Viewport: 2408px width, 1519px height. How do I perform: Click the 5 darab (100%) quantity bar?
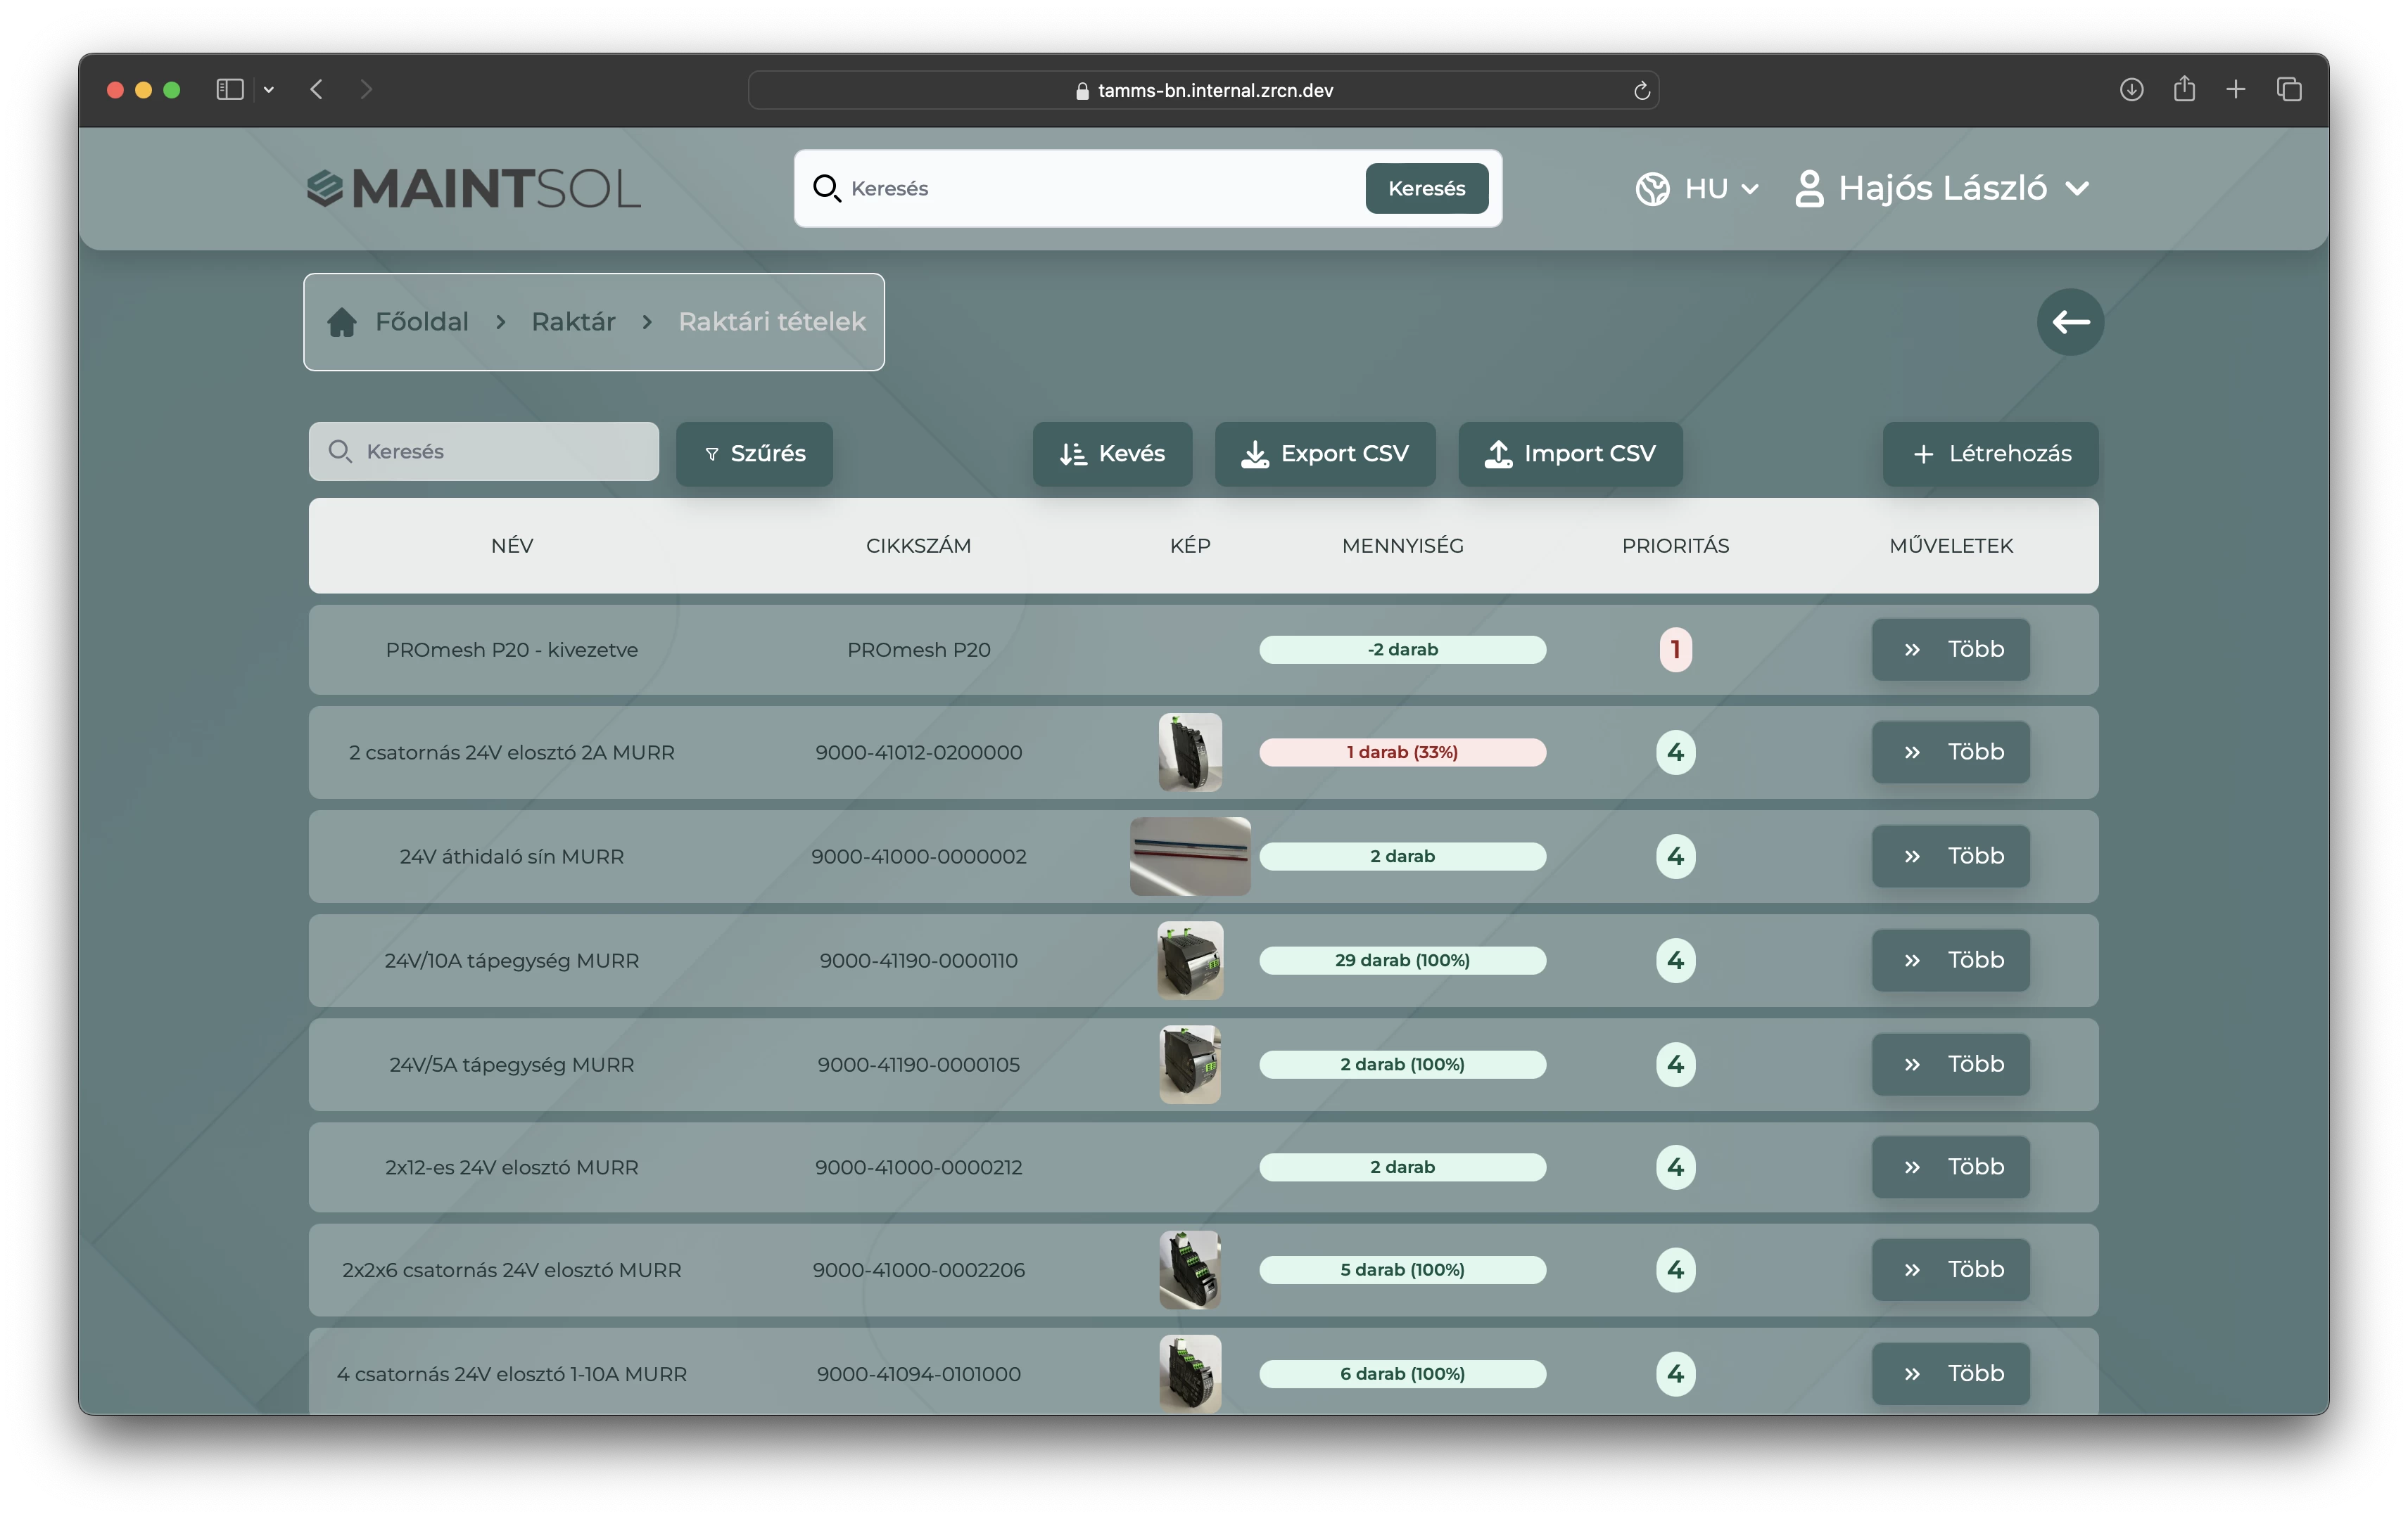click(1402, 1269)
